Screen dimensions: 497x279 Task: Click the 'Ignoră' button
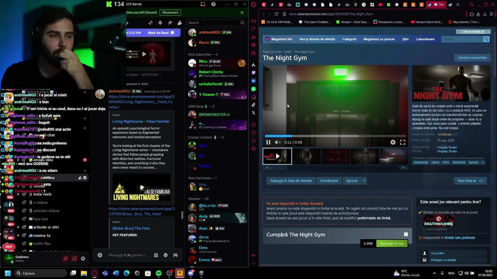pyautogui.click(x=352, y=181)
